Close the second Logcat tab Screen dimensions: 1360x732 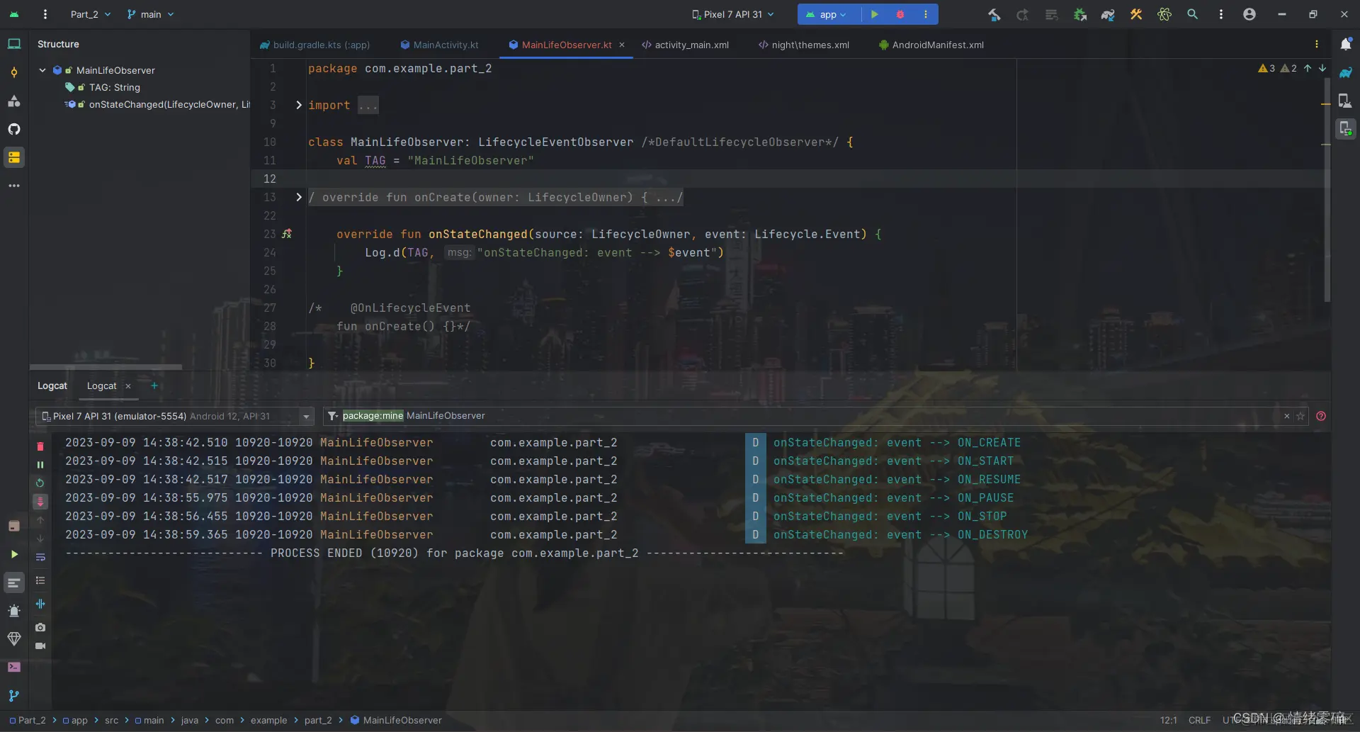(128, 386)
